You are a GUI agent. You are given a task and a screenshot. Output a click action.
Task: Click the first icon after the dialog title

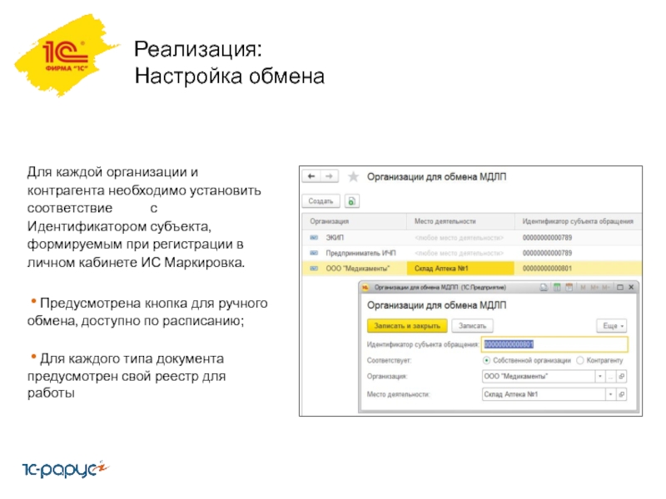pos(544,288)
